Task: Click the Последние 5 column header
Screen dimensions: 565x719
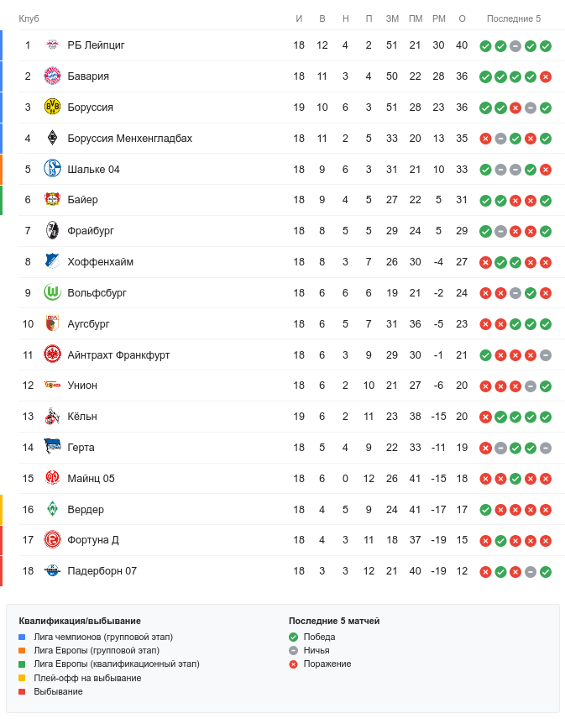Action: tap(514, 18)
